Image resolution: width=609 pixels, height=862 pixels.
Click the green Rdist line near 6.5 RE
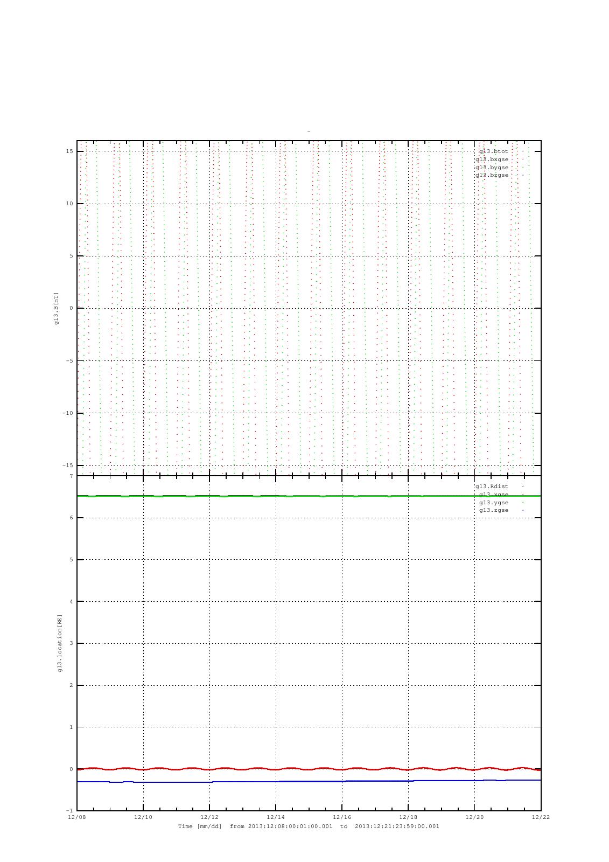click(x=309, y=496)
